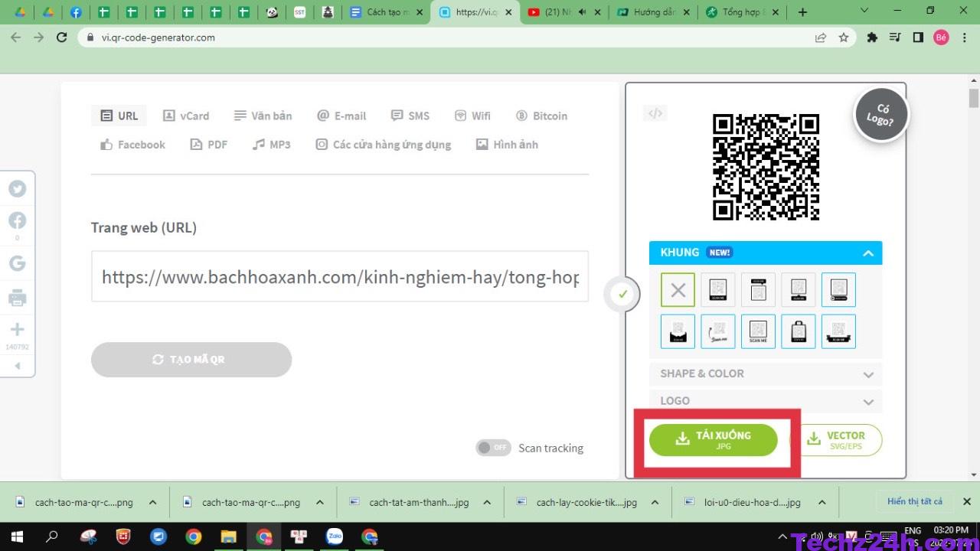Select the PDF QR type

click(209, 145)
